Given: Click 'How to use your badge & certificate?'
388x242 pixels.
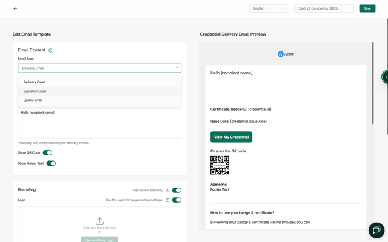Looking at the screenshot, I should [242, 212].
